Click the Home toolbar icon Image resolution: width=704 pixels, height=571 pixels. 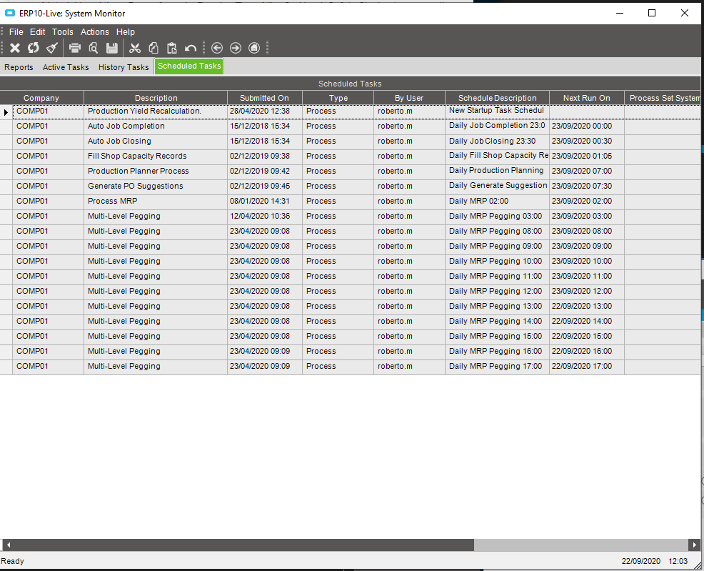pyautogui.click(x=254, y=48)
